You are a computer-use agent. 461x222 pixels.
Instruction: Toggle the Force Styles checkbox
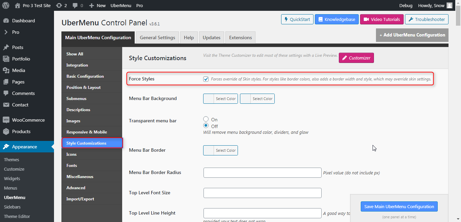206,79
